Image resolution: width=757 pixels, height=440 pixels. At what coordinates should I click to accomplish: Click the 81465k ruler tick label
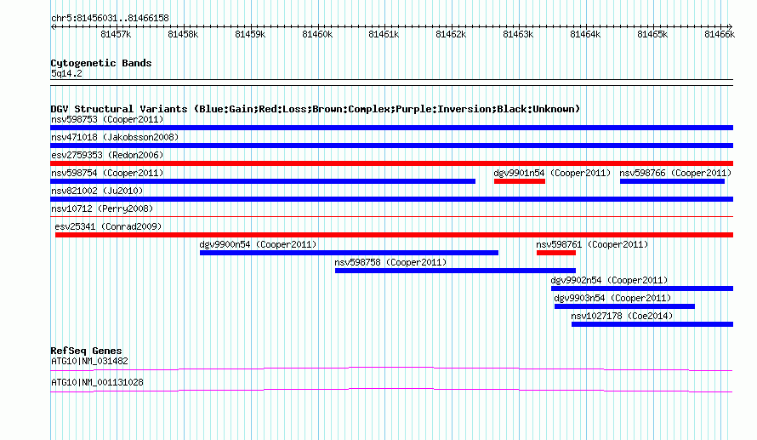tap(652, 34)
